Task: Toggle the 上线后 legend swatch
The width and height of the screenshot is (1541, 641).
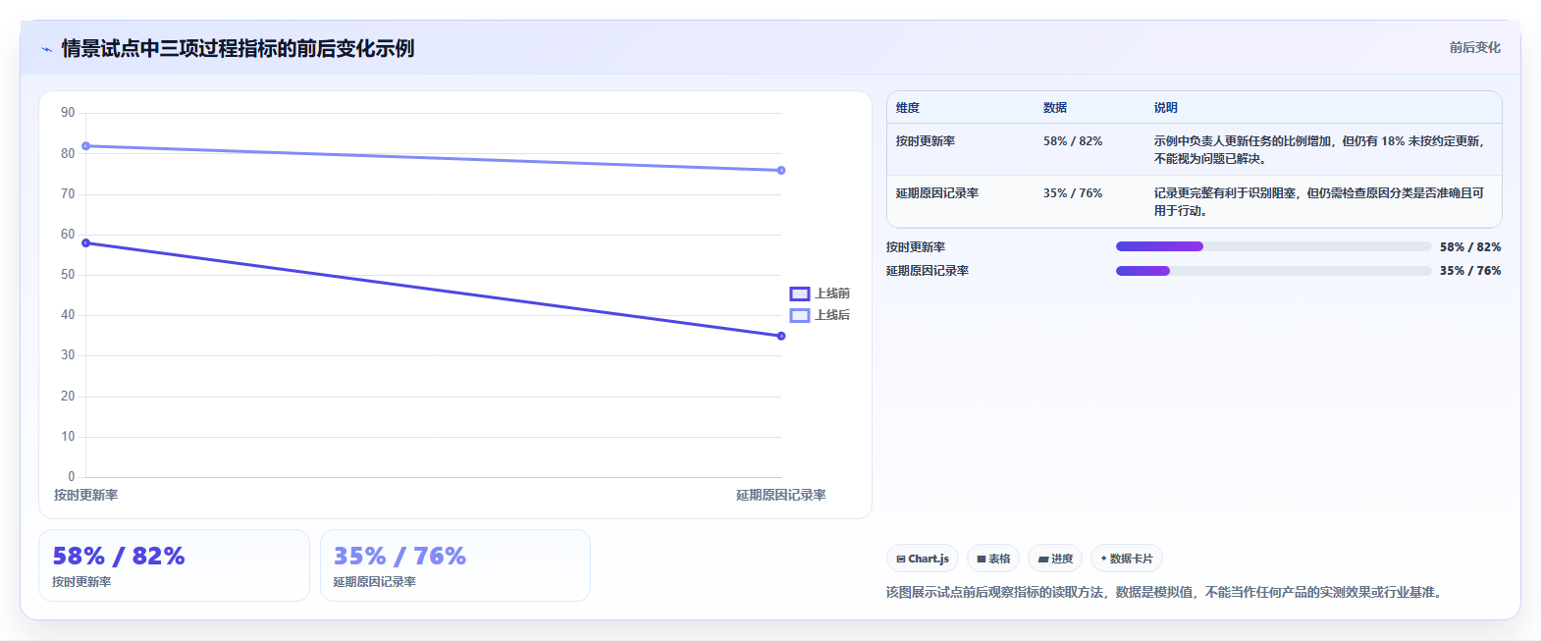Action: pos(800,315)
